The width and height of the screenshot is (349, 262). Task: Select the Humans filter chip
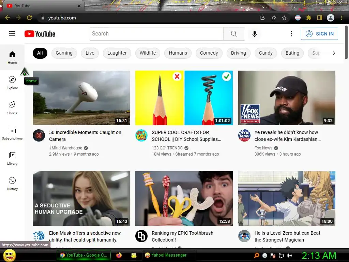(178, 53)
